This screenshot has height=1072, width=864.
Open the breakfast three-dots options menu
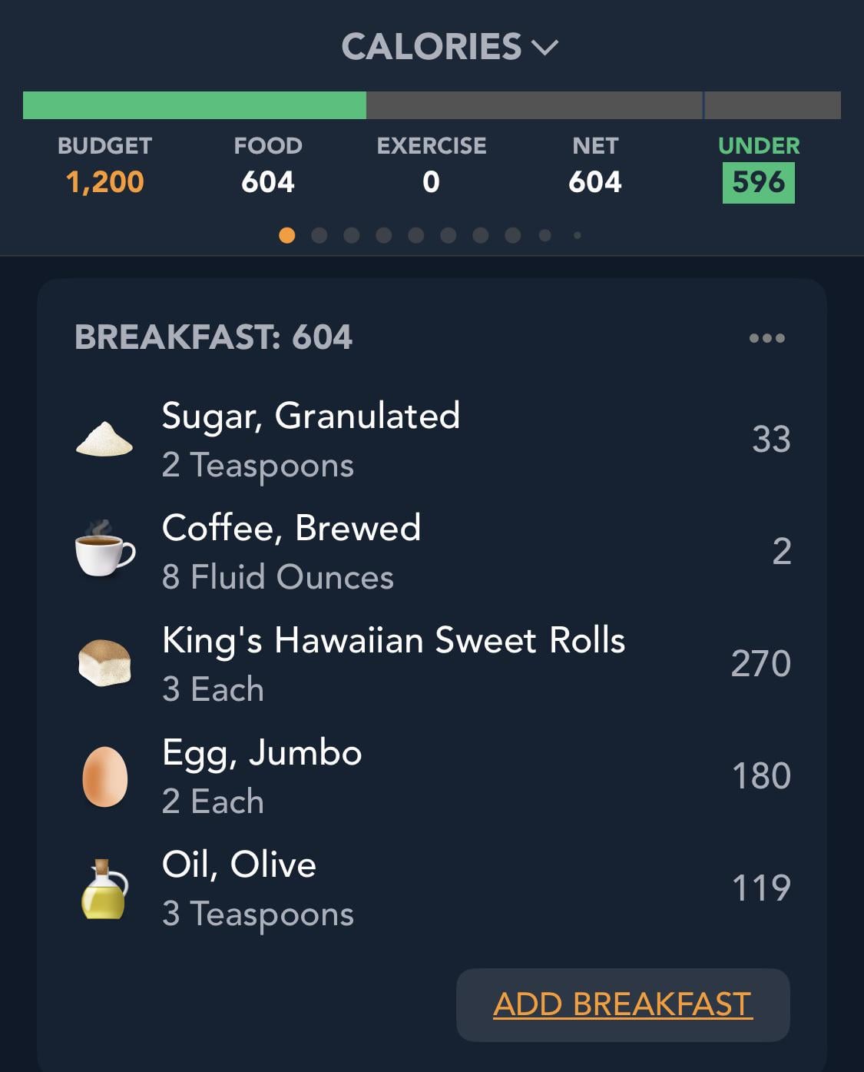pos(766,338)
